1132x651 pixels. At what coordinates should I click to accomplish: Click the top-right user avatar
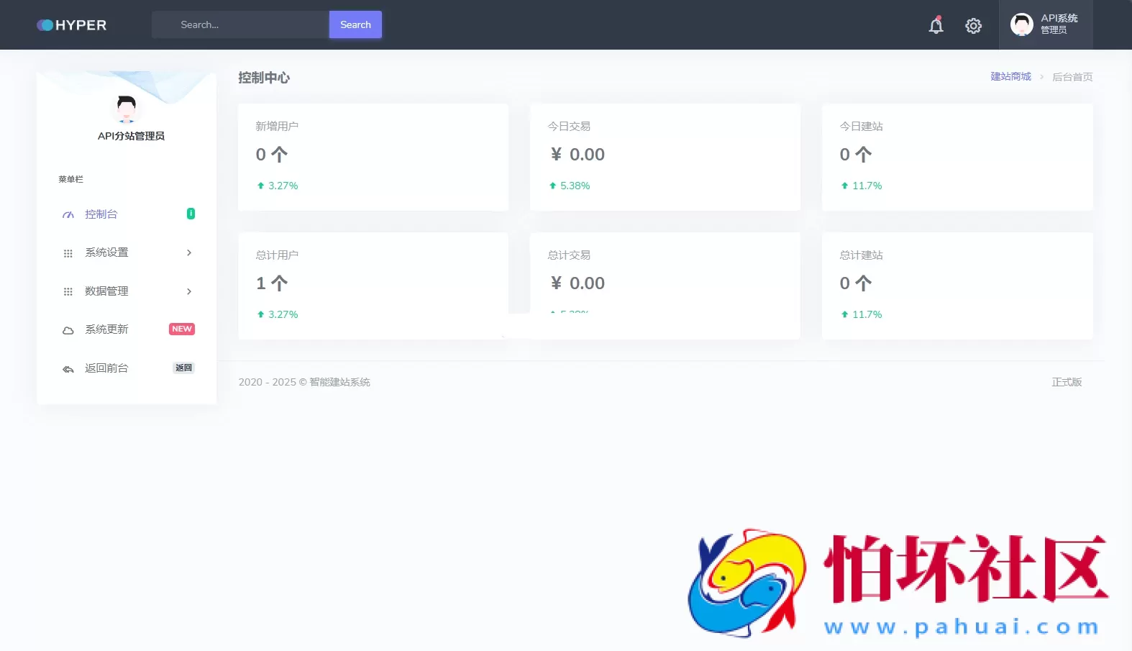pos(1021,24)
